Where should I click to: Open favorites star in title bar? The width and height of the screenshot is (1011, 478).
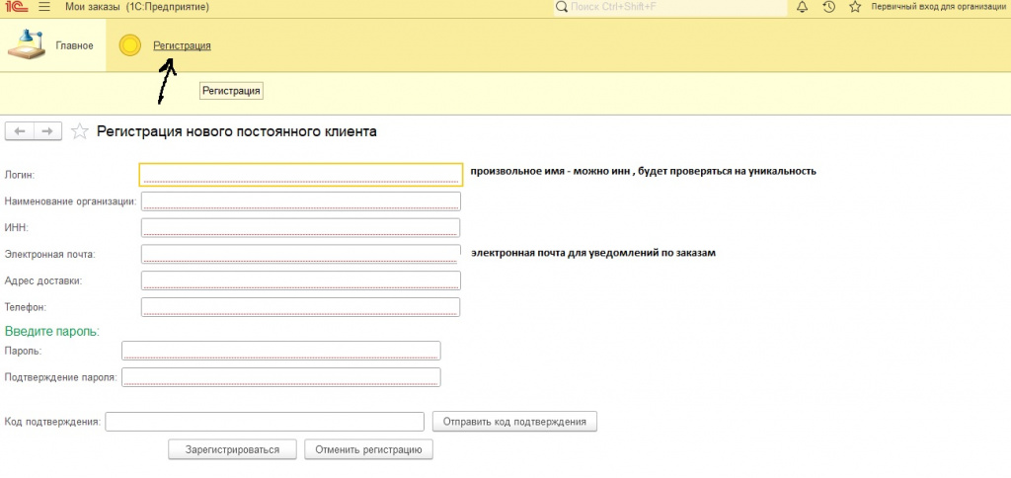tap(853, 7)
